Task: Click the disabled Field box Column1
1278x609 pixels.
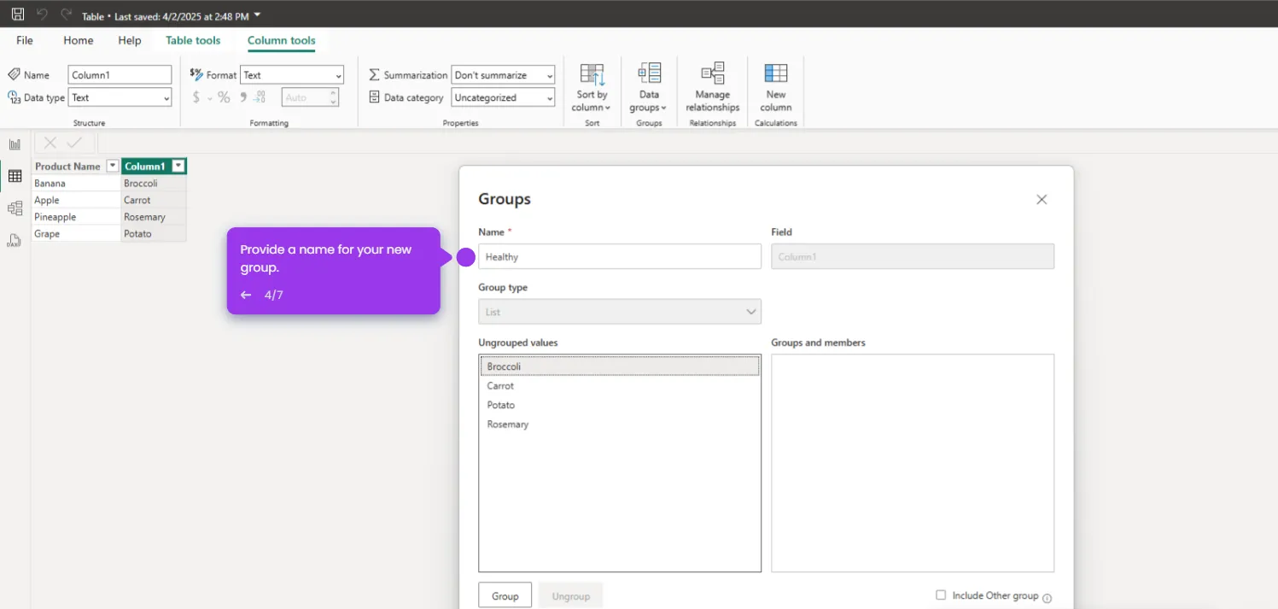Action: (x=913, y=257)
